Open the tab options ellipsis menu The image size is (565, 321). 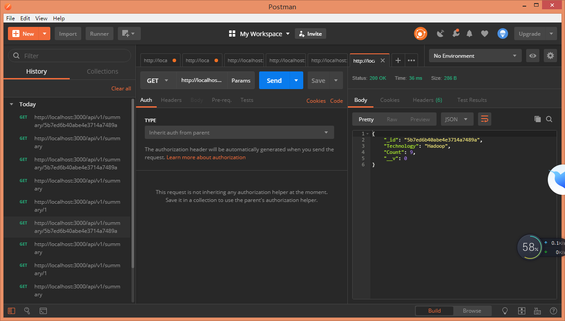(411, 60)
